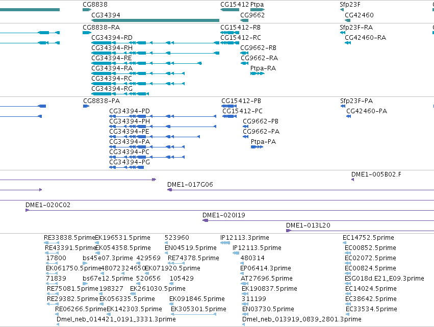Viewport: 434px width, 327px height.
Task: Select transcript CG9662-RB
Action: 258,48
